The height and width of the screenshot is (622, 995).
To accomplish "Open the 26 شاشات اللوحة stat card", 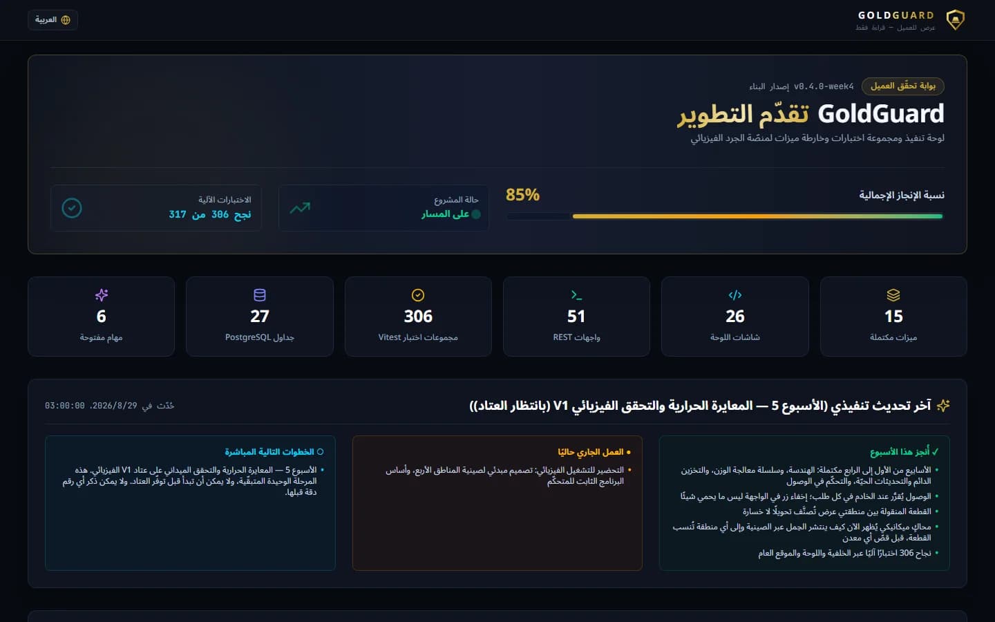I will click(x=735, y=317).
